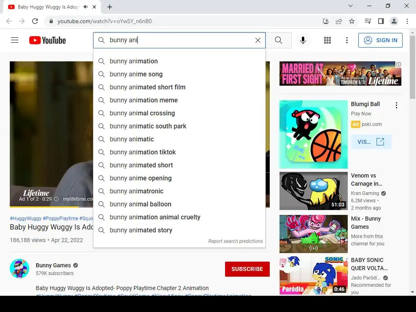Viewport: 416px width, 312px height.
Task: Install app icon in address bar
Action: (326, 21)
